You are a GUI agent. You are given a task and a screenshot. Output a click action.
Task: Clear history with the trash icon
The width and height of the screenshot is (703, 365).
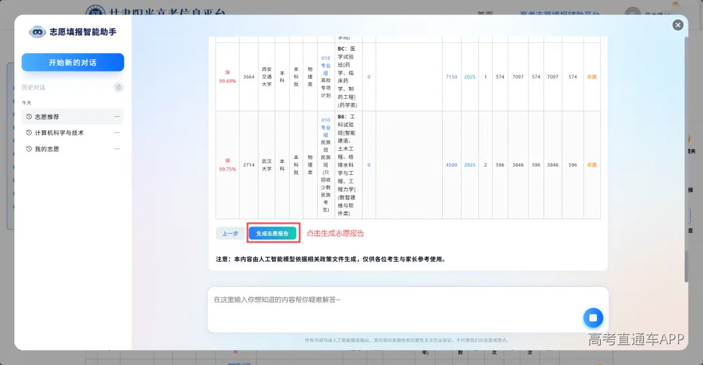pos(118,87)
